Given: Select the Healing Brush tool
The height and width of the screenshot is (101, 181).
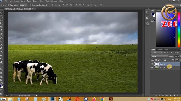Looking at the screenshot, I should pos(1,34).
